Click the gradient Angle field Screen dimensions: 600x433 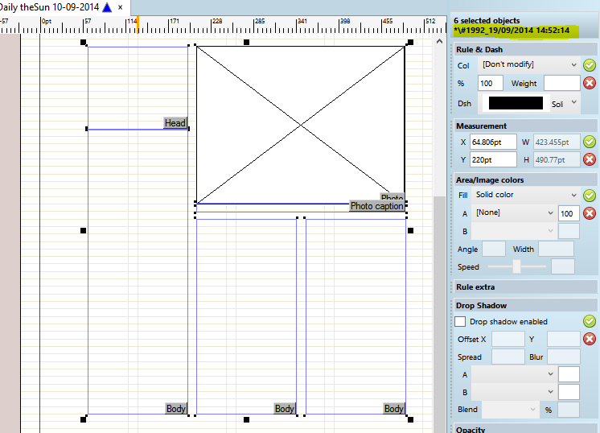(494, 249)
